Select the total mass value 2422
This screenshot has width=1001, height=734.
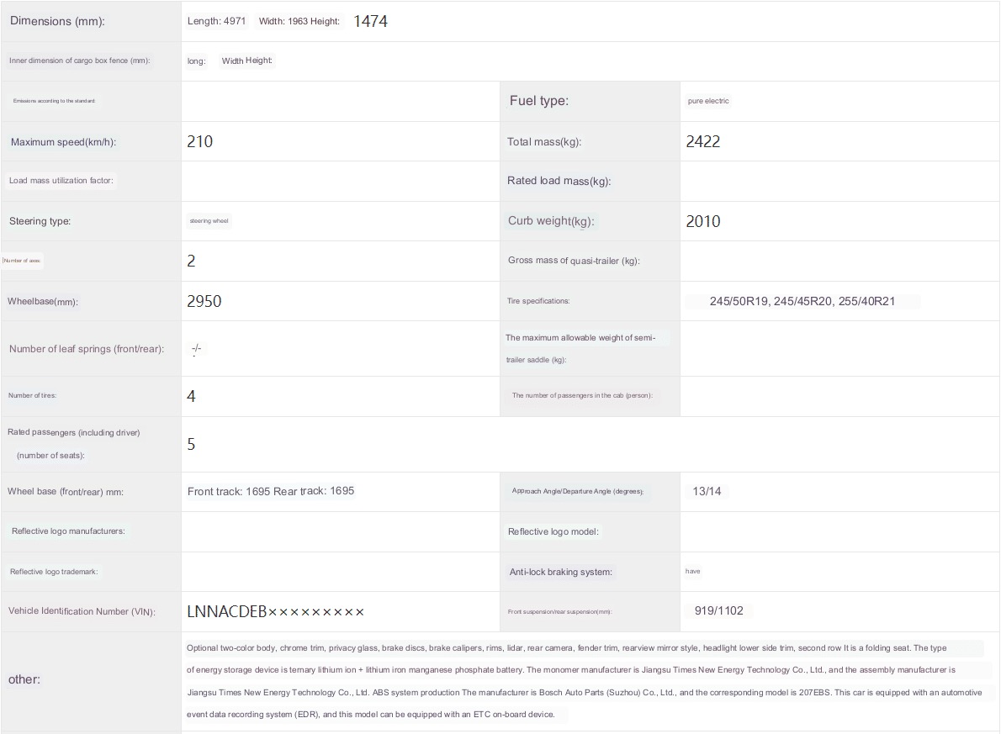coord(703,141)
